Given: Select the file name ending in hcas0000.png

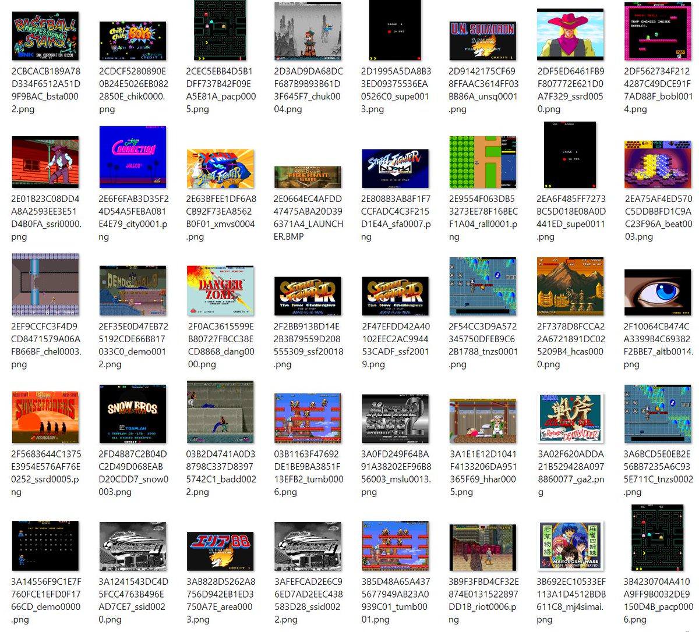Looking at the screenshot, I should tap(570, 345).
